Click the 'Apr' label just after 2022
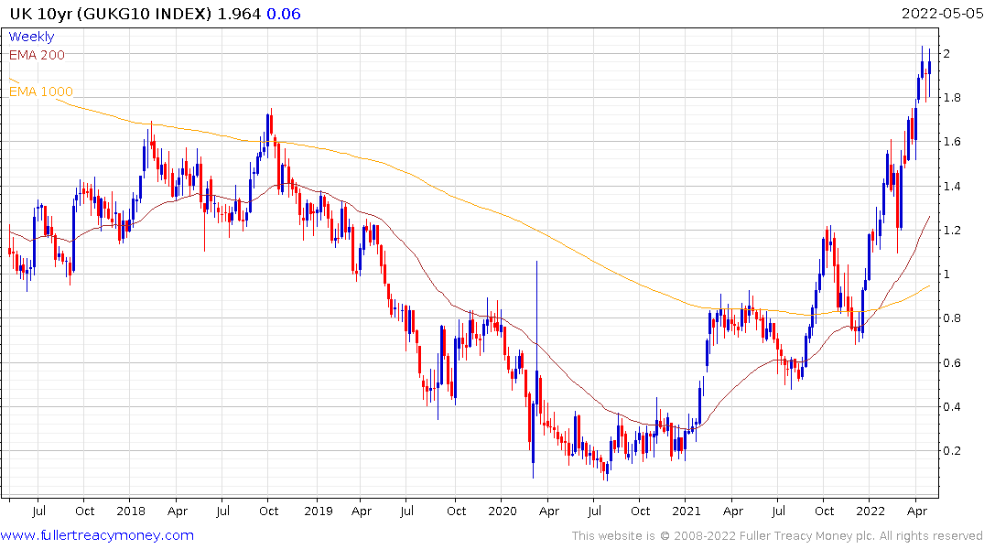Screen dimensions: 984x549 point(917,511)
